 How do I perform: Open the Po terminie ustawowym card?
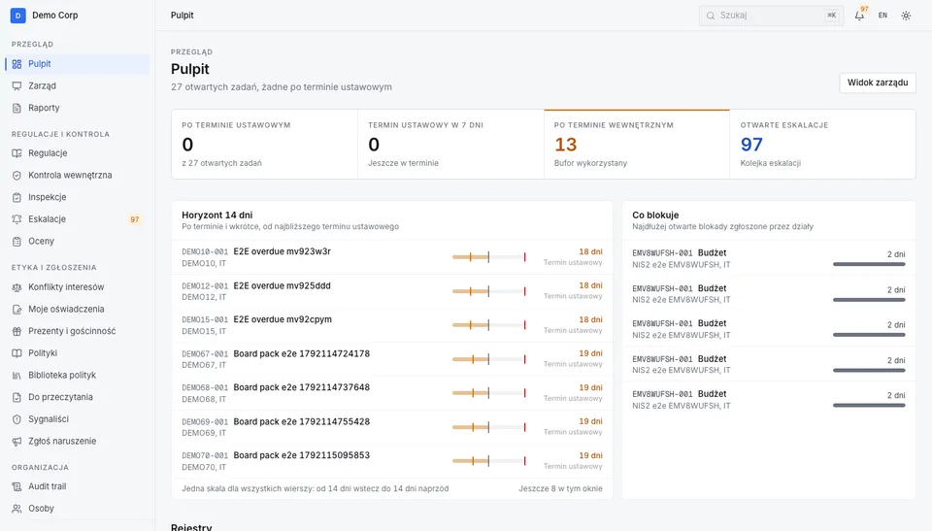pos(264,144)
